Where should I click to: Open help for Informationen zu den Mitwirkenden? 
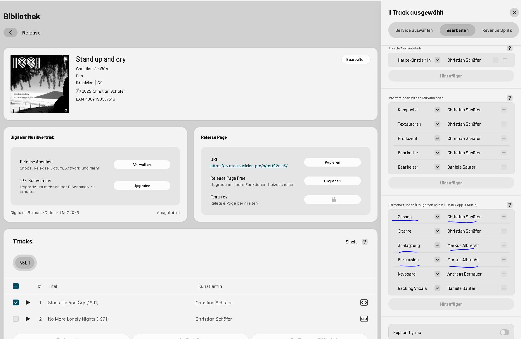point(510,98)
